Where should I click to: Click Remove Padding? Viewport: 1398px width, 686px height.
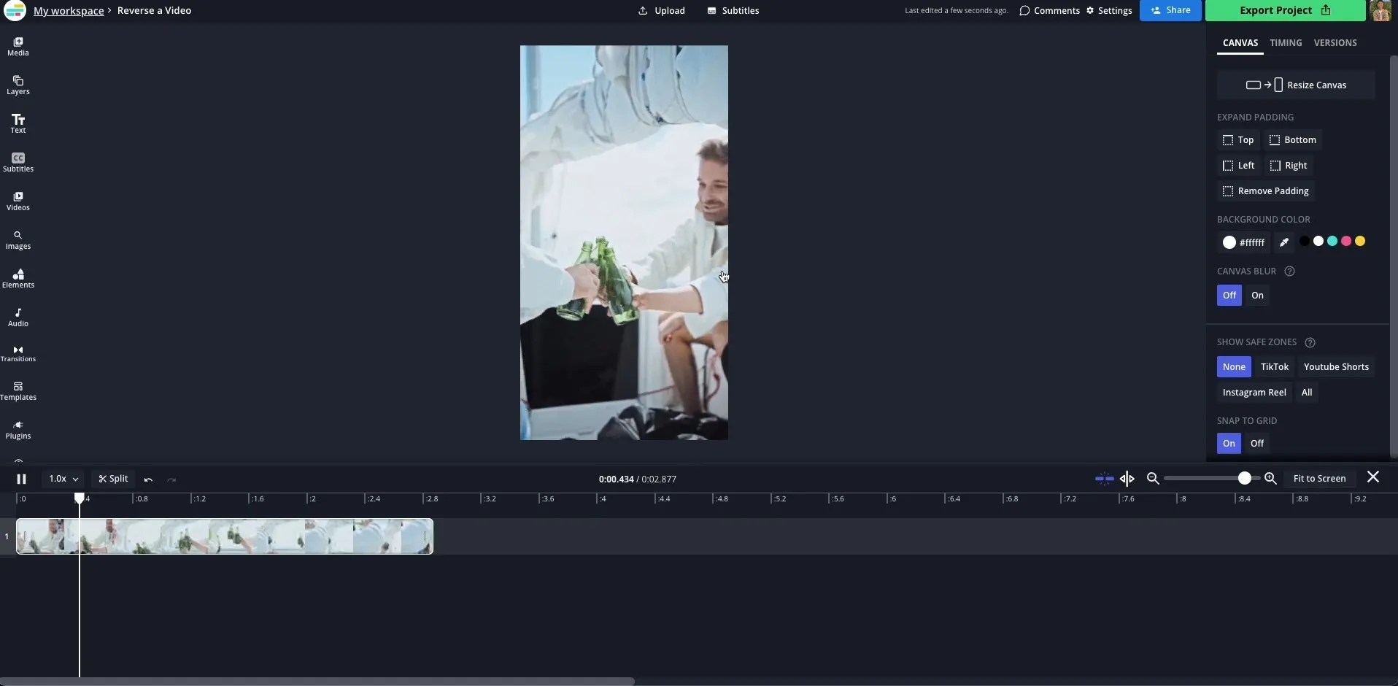pos(1266,190)
